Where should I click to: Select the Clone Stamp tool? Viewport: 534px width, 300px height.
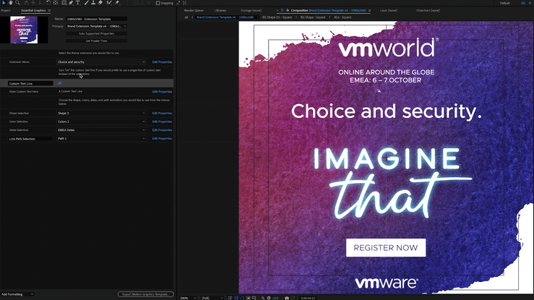[93, 3]
